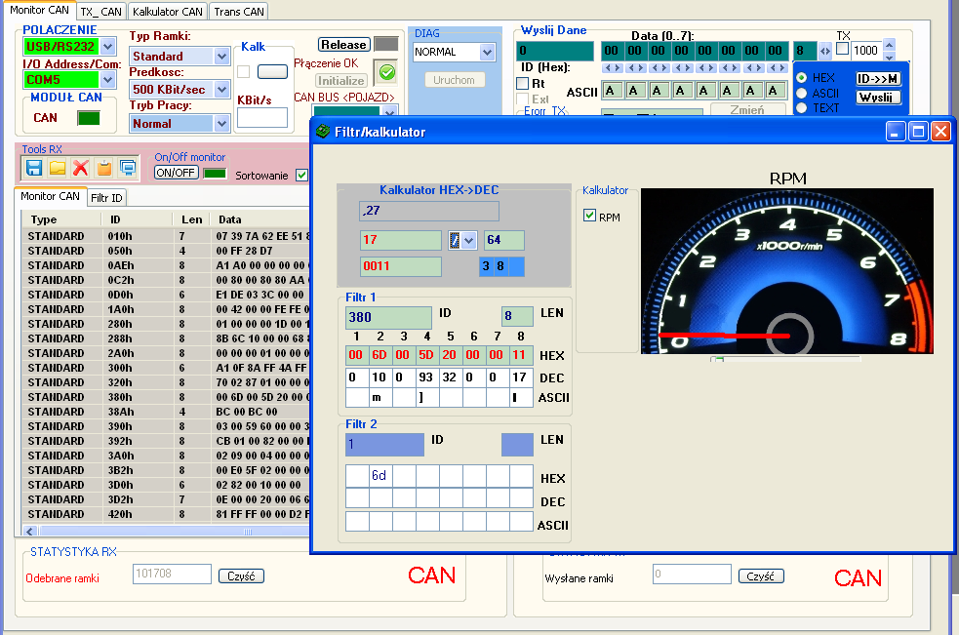Open the COM5 port dropdown
Image resolution: width=959 pixels, height=635 pixels.
coord(107,80)
